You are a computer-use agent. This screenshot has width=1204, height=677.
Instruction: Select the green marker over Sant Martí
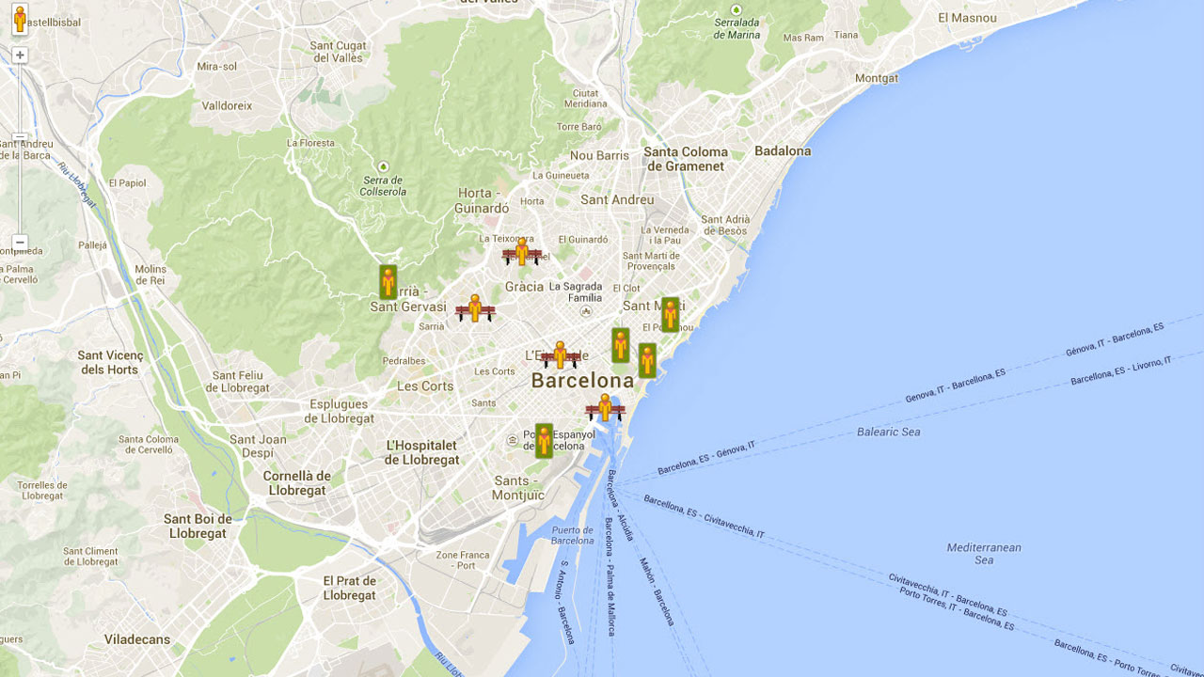670,314
